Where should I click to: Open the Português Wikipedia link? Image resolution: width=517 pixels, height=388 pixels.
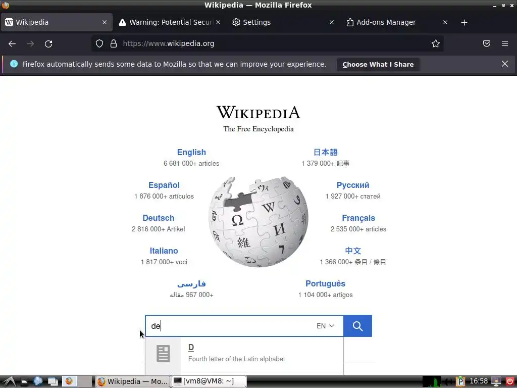tap(326, 283)
